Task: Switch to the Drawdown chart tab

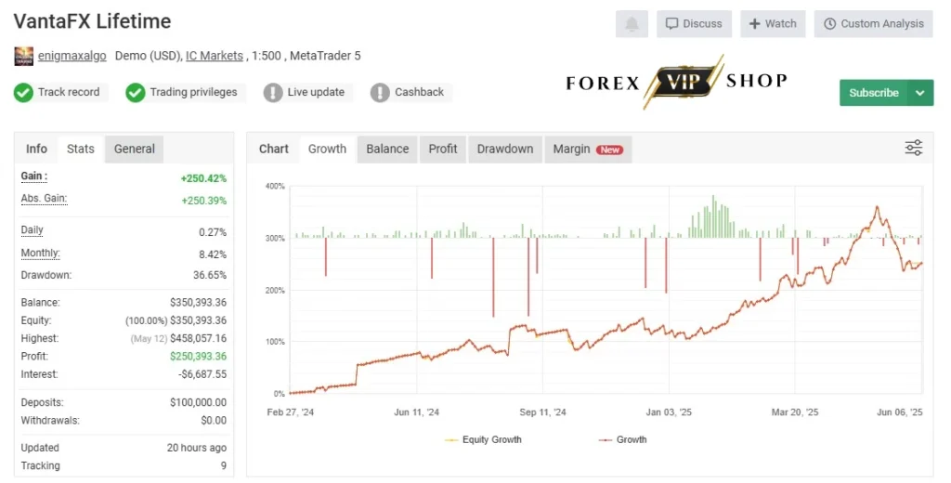Action: [505, 150]
